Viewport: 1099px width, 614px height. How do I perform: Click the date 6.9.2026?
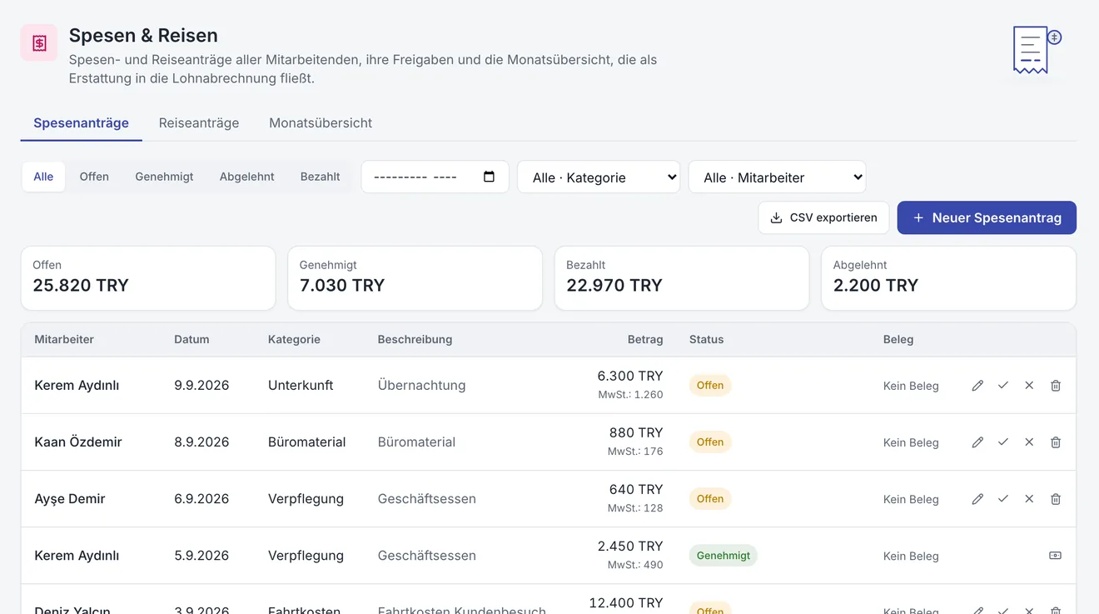click(x=201, y=499)
